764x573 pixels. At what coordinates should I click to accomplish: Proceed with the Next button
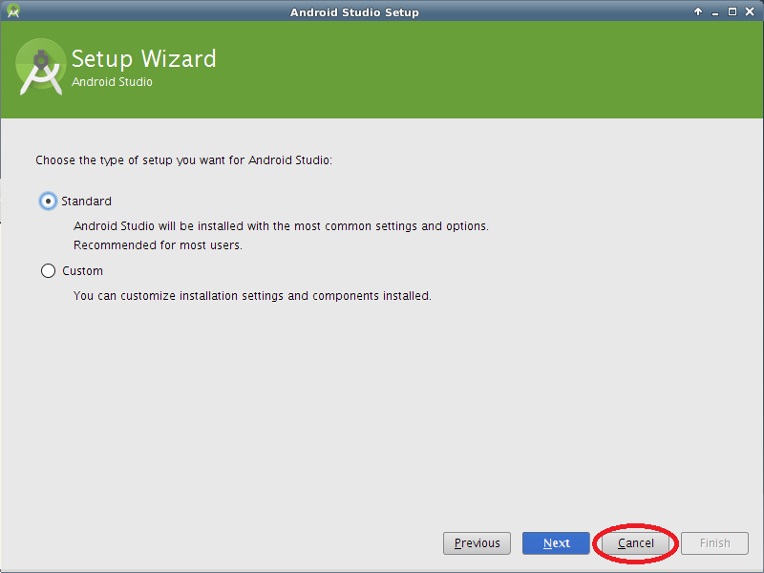pyautogui.click(x=556, y=543)
